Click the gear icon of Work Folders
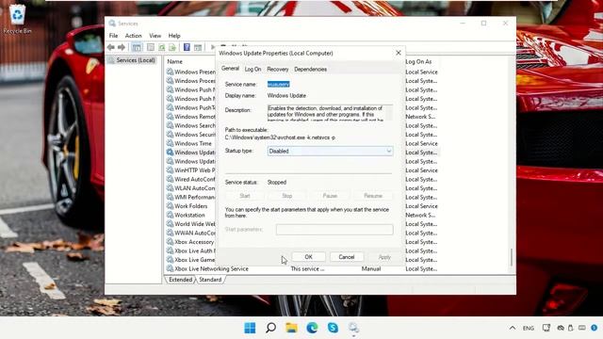Image resolution: width=603 pixels, height=339 pixels. pos(170,205)
